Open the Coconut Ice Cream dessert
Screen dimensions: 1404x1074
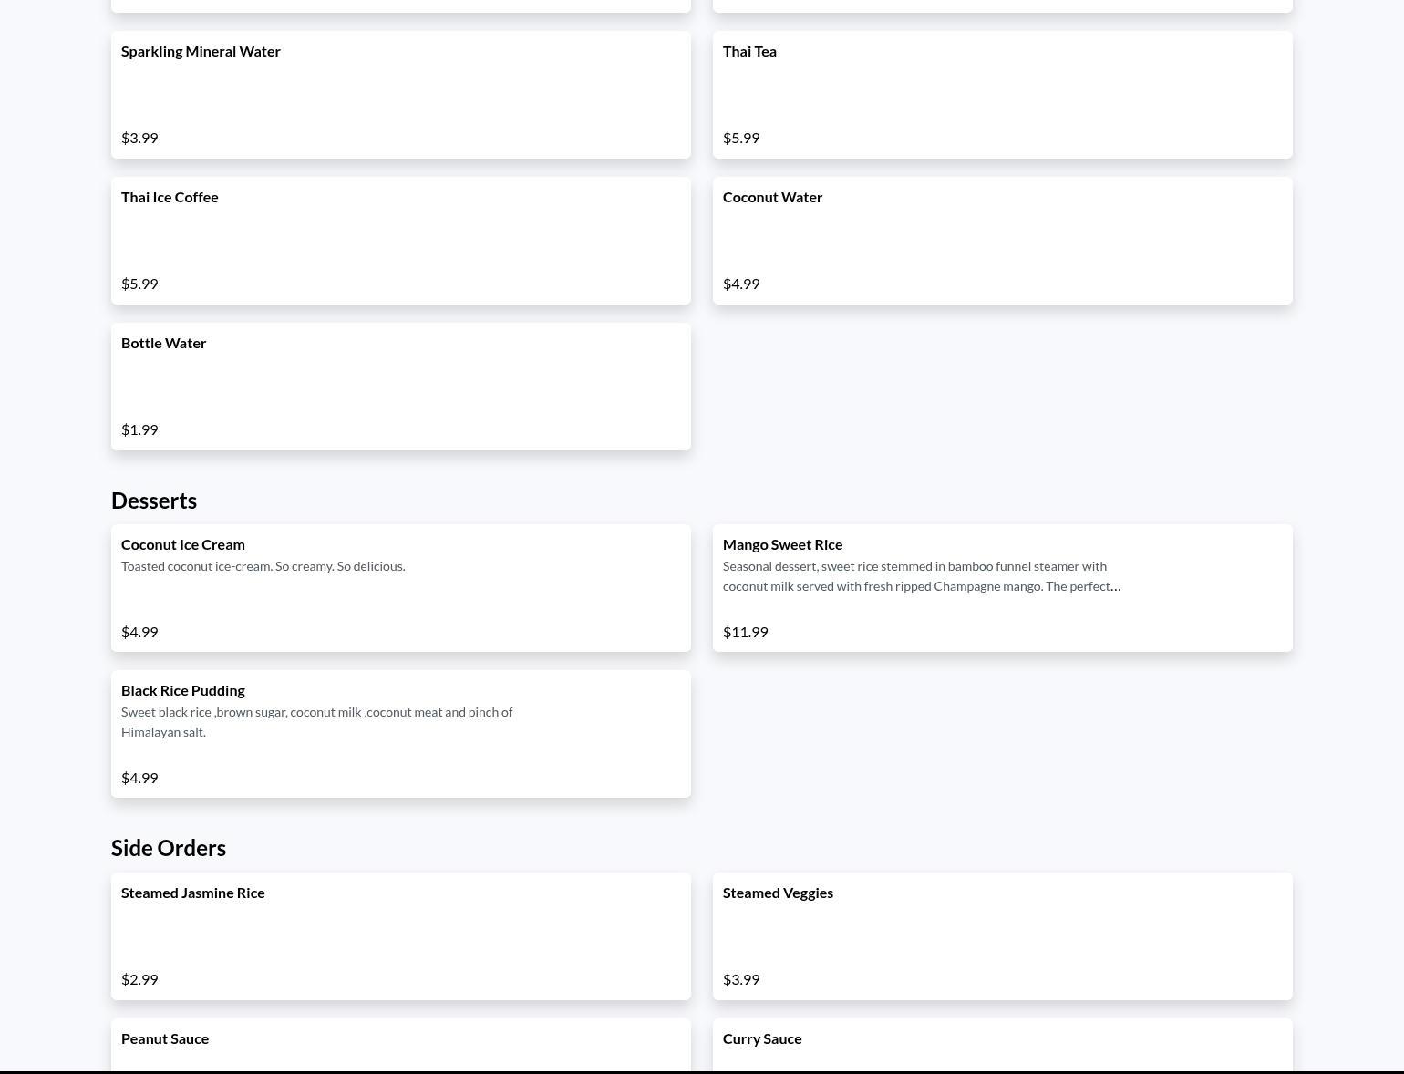click(400, 588)
